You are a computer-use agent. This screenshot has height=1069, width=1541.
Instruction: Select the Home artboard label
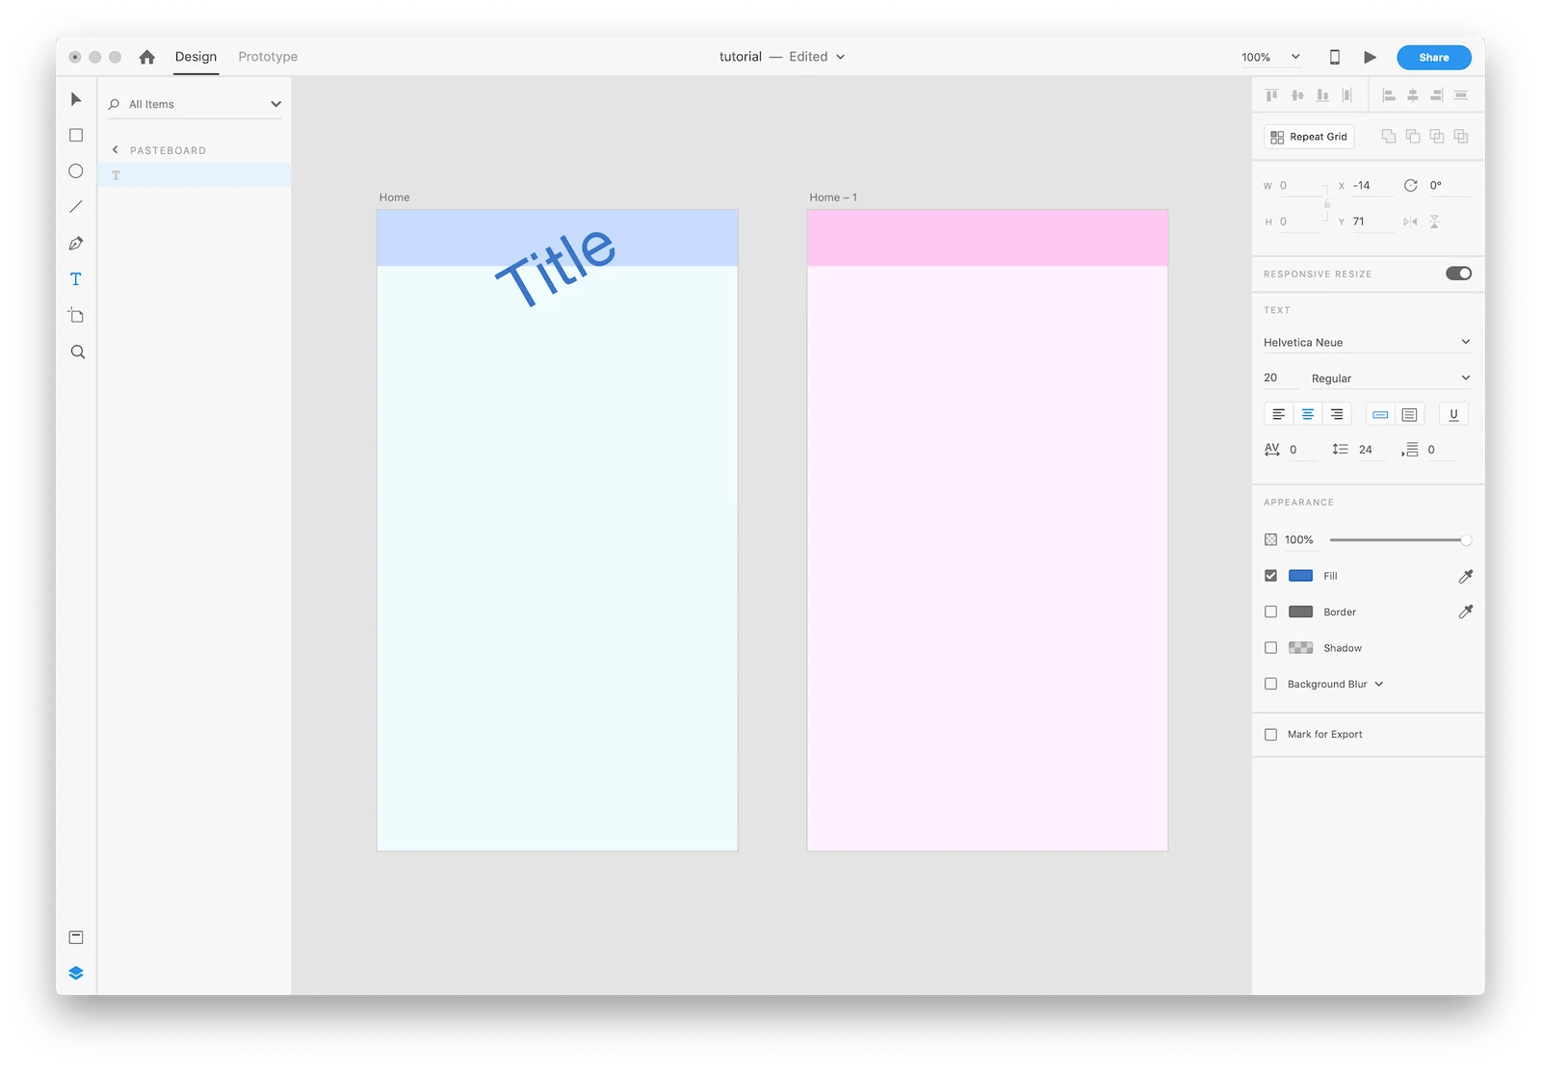tap(394, 197)
